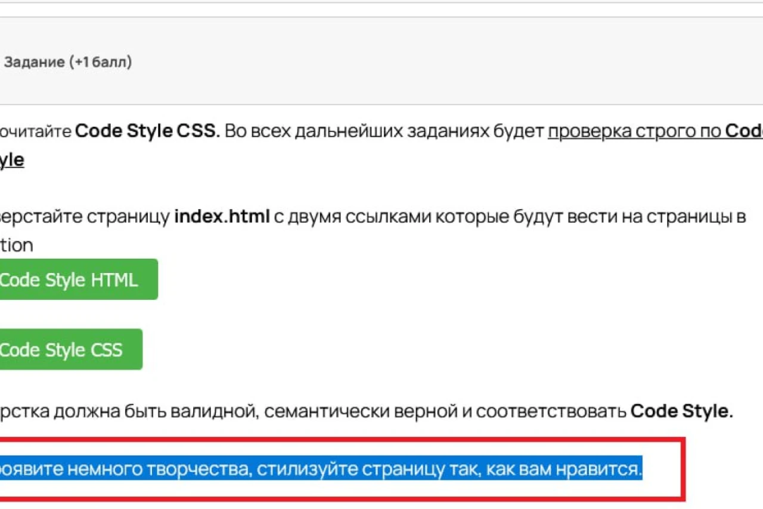
Task: Open the green Code Style HTML button
Action: tap(77, 279)
